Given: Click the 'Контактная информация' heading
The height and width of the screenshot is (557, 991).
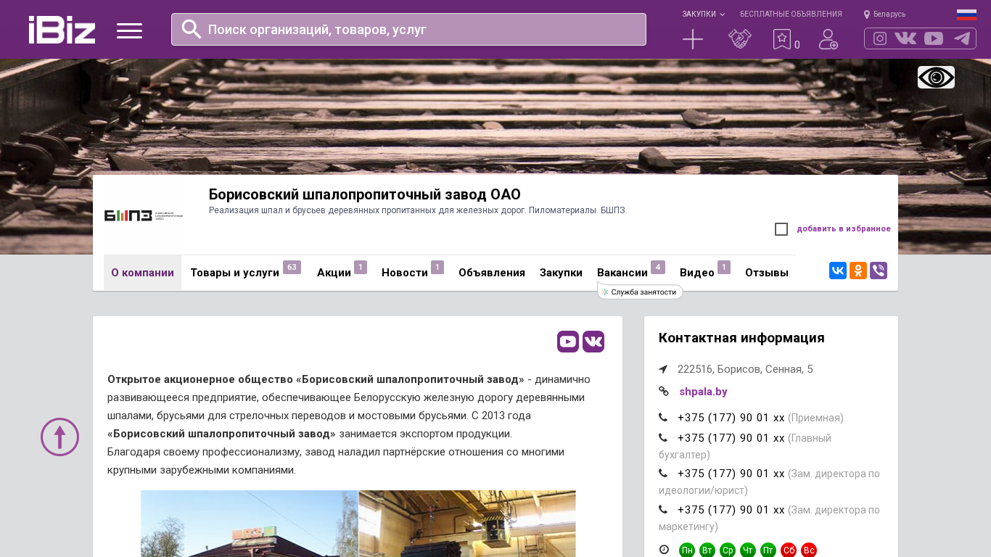Looking at the screenshot, I should 741,338.
